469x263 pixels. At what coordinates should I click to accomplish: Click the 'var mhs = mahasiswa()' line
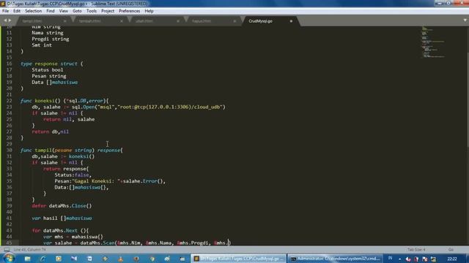coord(73,237)
